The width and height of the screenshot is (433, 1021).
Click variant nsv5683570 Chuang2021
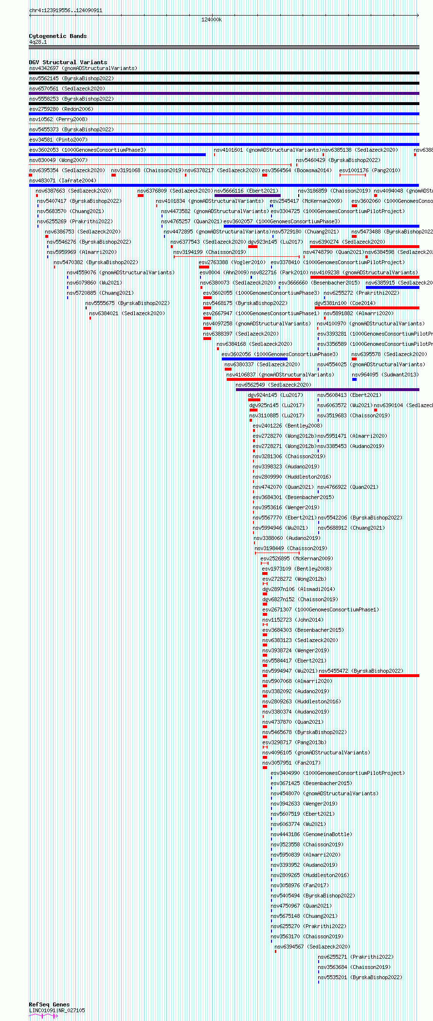click(x=71, y=211)
